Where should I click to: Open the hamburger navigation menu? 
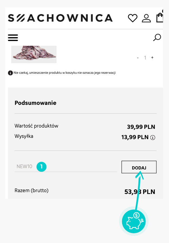point(13,38)
